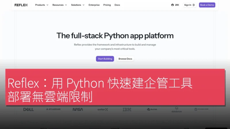Image resolution: width=230 pixels, height=129 pixels.
Task: Open the Enterprise page
Action: [94, 5]
